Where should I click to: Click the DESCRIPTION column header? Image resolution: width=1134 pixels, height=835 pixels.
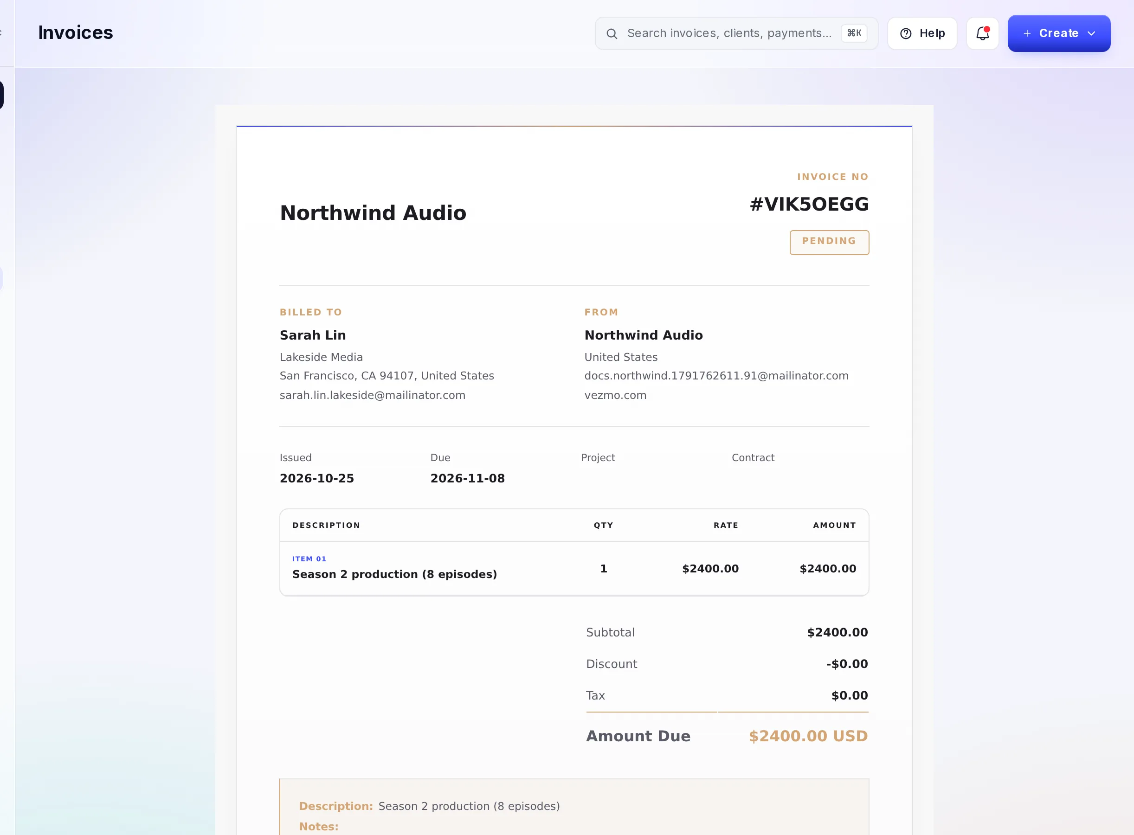coord(326,525)
